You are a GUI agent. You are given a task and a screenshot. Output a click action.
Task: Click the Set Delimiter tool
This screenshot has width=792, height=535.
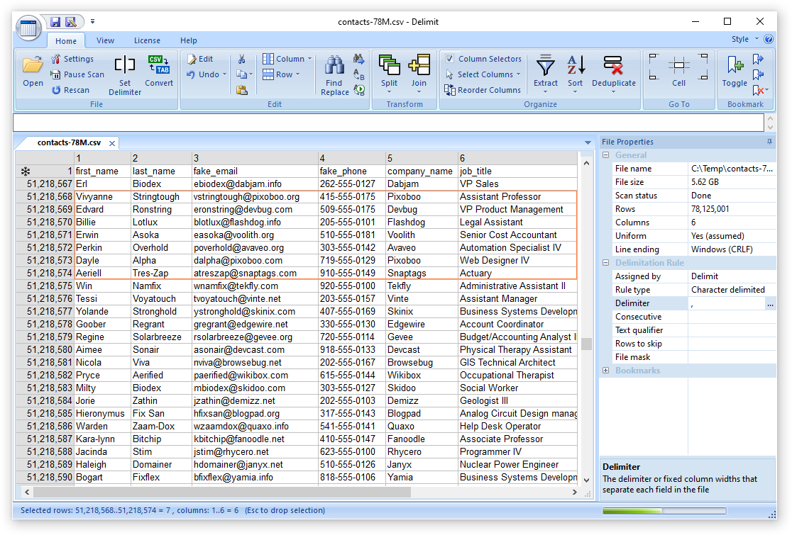point(125,66)
